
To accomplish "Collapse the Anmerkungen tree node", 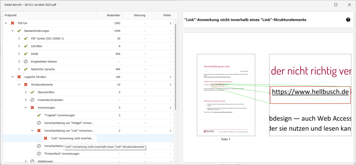I will (x=26, y=107).
